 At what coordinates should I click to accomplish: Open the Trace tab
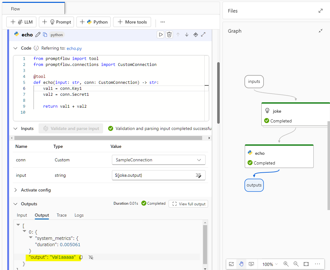(62, 215)
